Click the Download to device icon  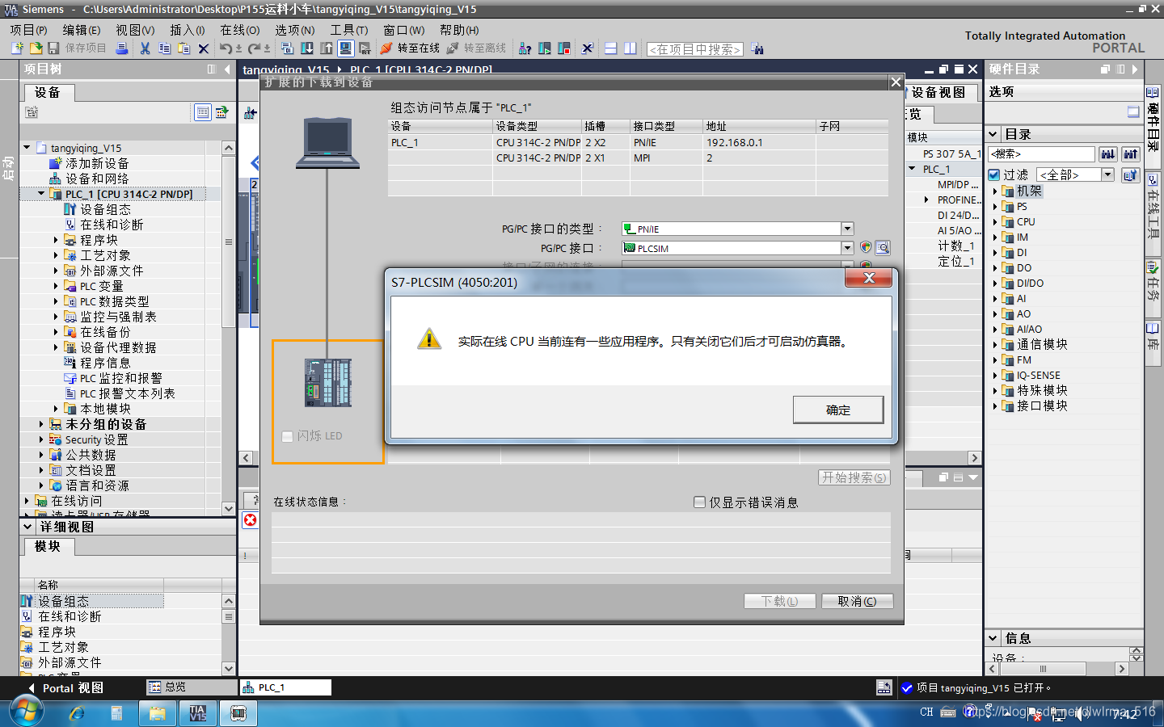coord(307,48)
